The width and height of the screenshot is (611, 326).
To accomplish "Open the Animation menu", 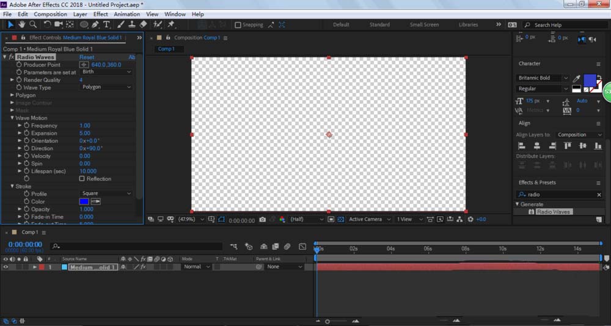I will point(126,14).
